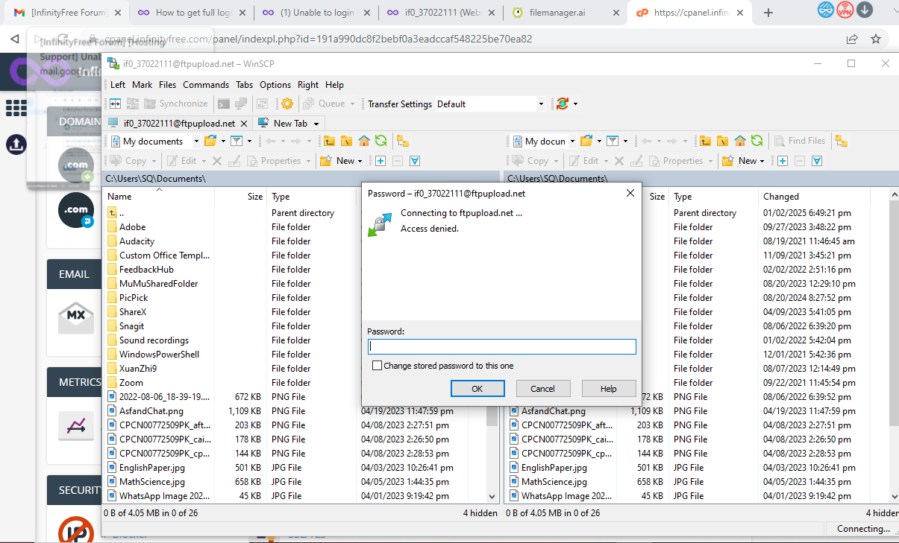Click Open Directory folder icon in right panel
899x543 pixels.
pyautogui.click(x=586, y=141)
